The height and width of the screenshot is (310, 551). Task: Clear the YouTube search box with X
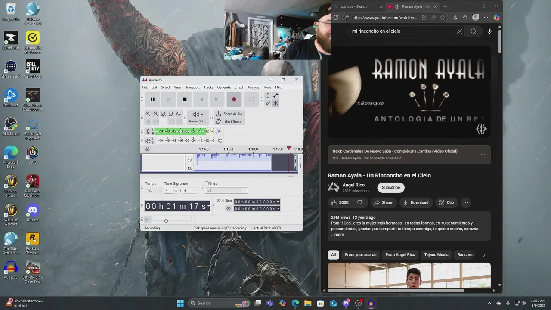[460, 31]
